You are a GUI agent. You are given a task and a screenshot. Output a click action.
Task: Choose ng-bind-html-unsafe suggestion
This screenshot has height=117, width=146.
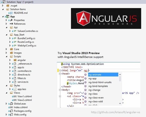pyautogui.click(x=100, y=82)
